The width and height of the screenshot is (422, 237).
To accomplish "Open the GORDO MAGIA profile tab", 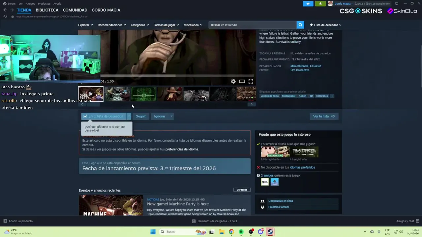I will pos(106,10).
